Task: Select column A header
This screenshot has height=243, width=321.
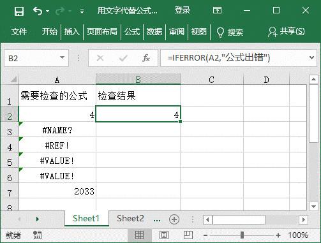Action: pos(57,80)
